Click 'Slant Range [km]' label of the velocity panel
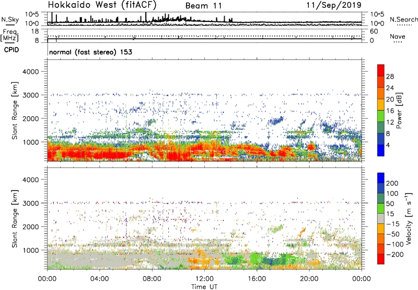 coord(15,219)
